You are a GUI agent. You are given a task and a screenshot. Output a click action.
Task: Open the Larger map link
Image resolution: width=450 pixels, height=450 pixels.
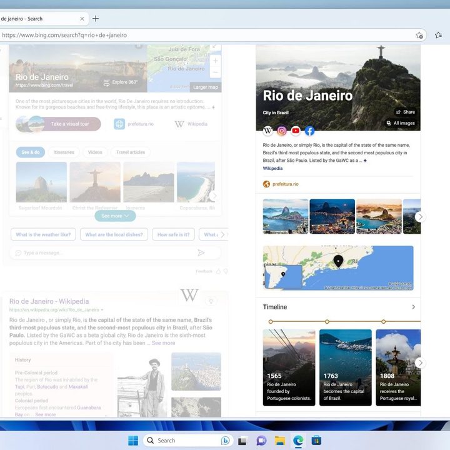(x=205, y=87)
